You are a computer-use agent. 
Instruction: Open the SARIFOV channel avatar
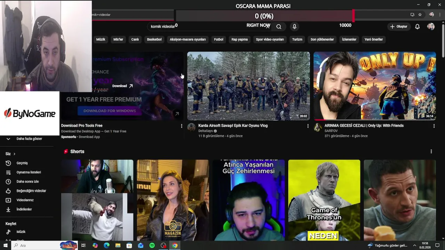point(317,127)
